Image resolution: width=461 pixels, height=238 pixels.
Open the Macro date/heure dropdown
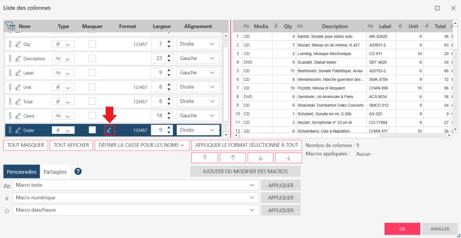pyautogui.click(x=135, y=210)
